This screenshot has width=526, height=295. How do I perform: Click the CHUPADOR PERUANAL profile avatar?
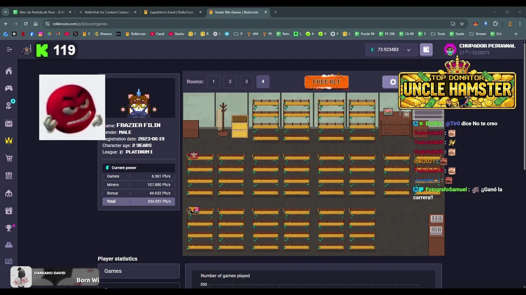point(450,50)
